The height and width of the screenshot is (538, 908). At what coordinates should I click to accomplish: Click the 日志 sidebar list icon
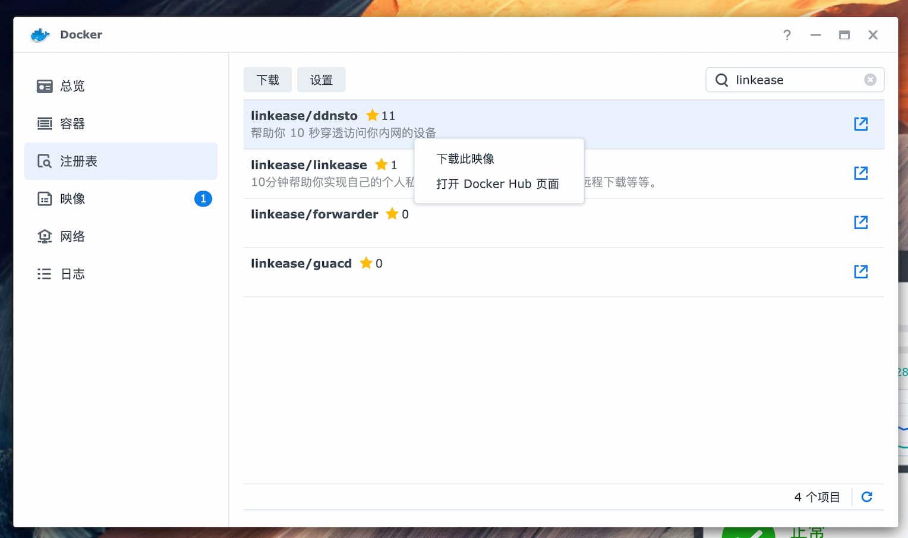pos(45,274)
